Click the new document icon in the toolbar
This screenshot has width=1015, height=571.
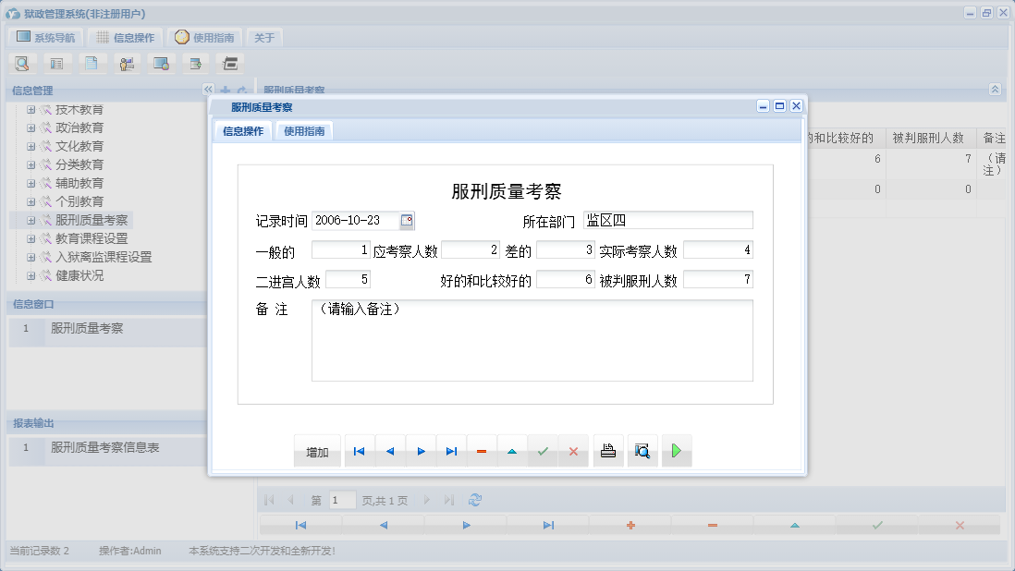(92, 63)
